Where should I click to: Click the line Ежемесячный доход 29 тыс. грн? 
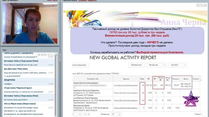pos(137,35)
